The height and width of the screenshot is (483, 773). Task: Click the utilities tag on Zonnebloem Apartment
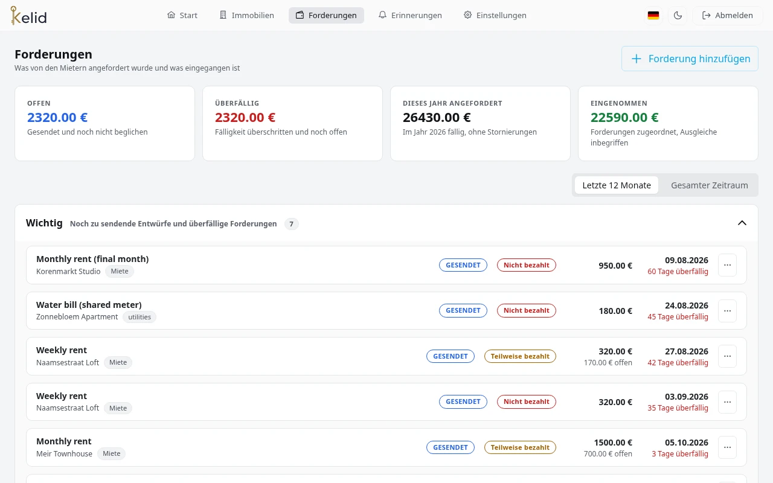tap(140, 317)
